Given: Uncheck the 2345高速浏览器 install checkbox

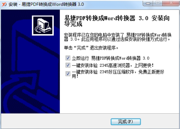Looking at the screenshot, I should (x=68, y=65).
